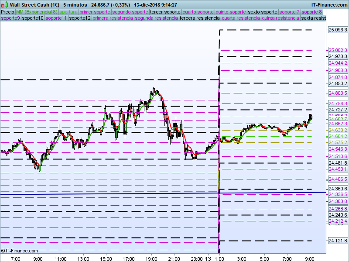Click the soporte12 label

[80, 18]
